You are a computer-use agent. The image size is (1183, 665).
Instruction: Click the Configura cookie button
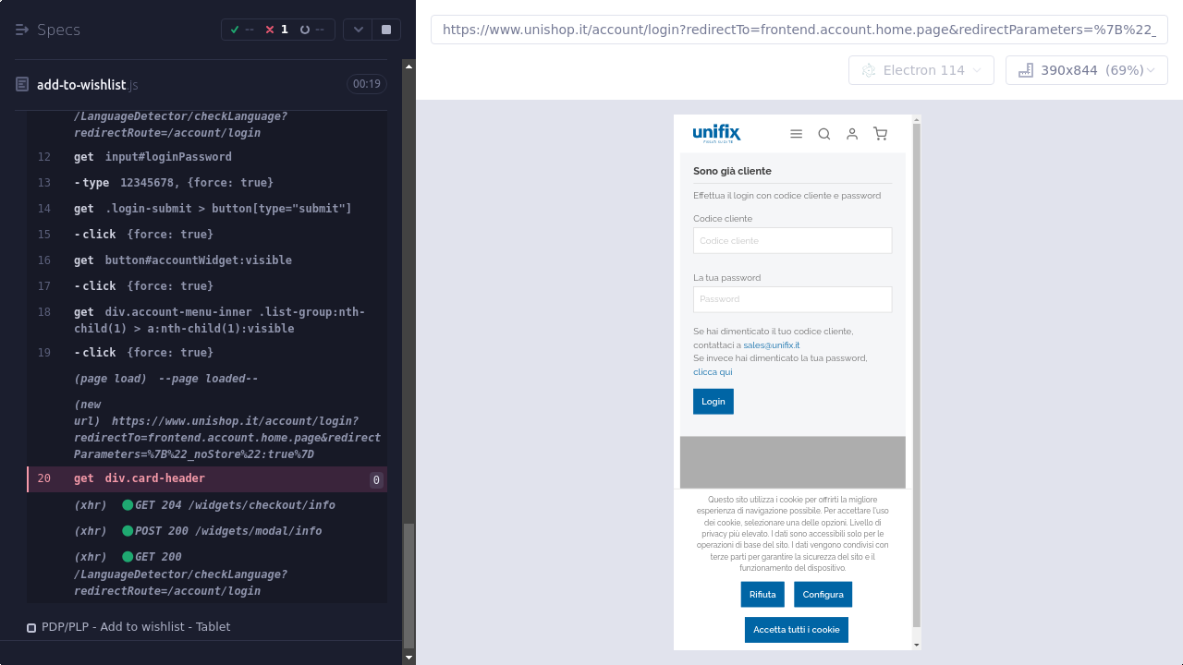[x=823, y=595]
